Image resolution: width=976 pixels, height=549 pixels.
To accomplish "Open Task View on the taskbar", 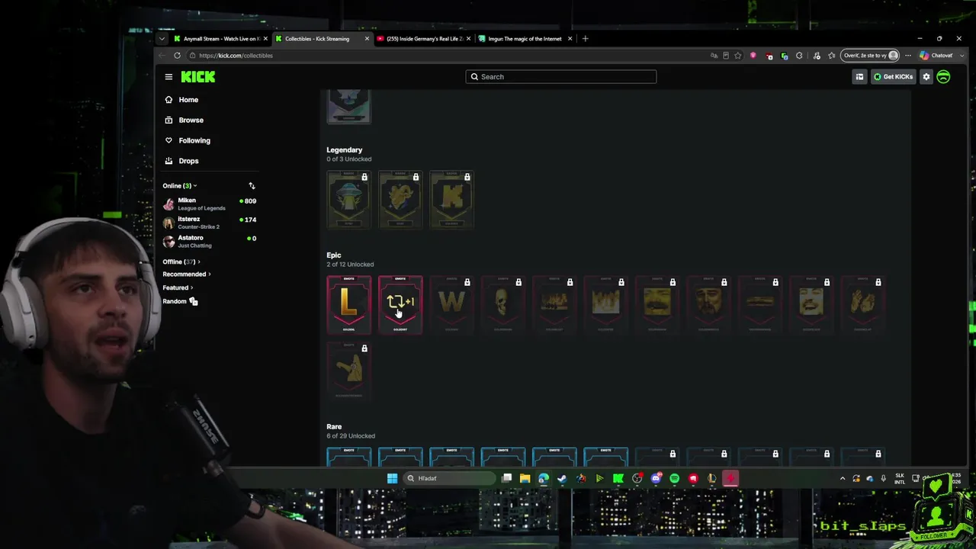I will (x=506, y=479).
